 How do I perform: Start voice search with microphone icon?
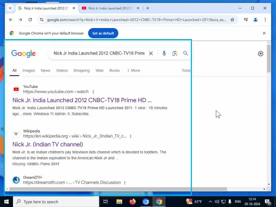[x=164, y=53]
